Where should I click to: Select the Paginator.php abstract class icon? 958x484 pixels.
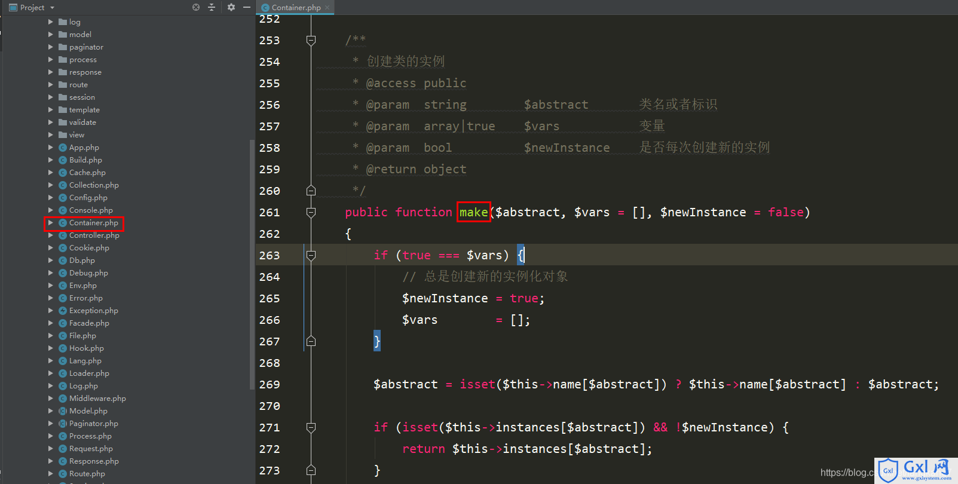coord(63,424)
